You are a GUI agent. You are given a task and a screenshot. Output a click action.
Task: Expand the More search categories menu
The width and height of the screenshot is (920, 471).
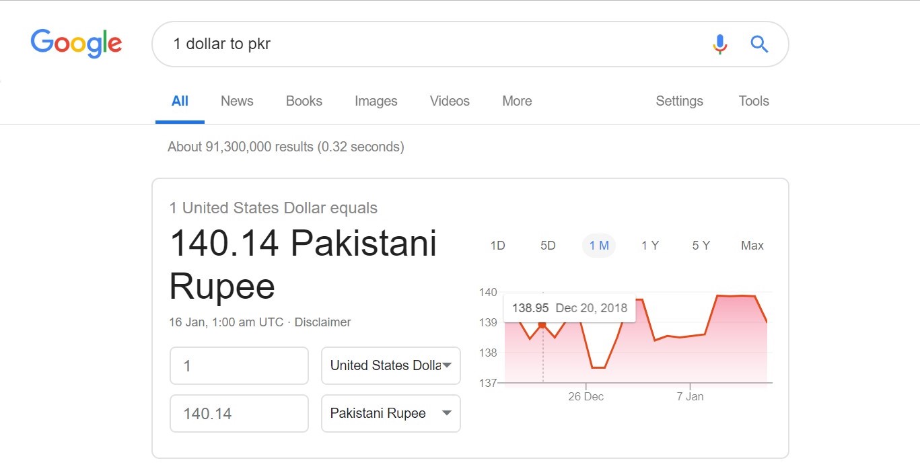(517, 101)
